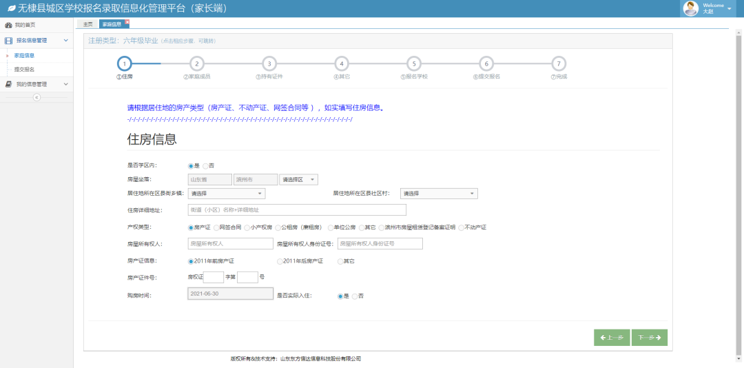Click the 我的首页 dashboard icon

coord(8,25)
